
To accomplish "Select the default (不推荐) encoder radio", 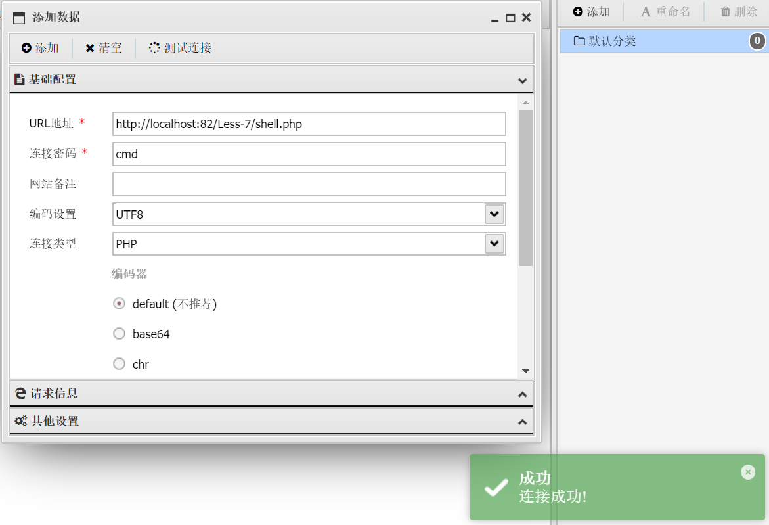I will tap(120, 304).
